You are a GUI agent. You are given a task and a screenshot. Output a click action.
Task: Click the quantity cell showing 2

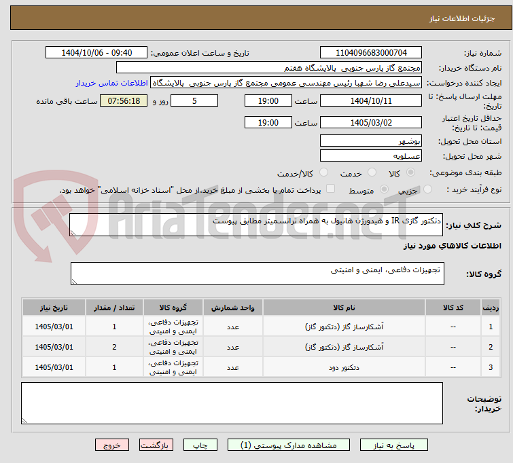[114, 347]
